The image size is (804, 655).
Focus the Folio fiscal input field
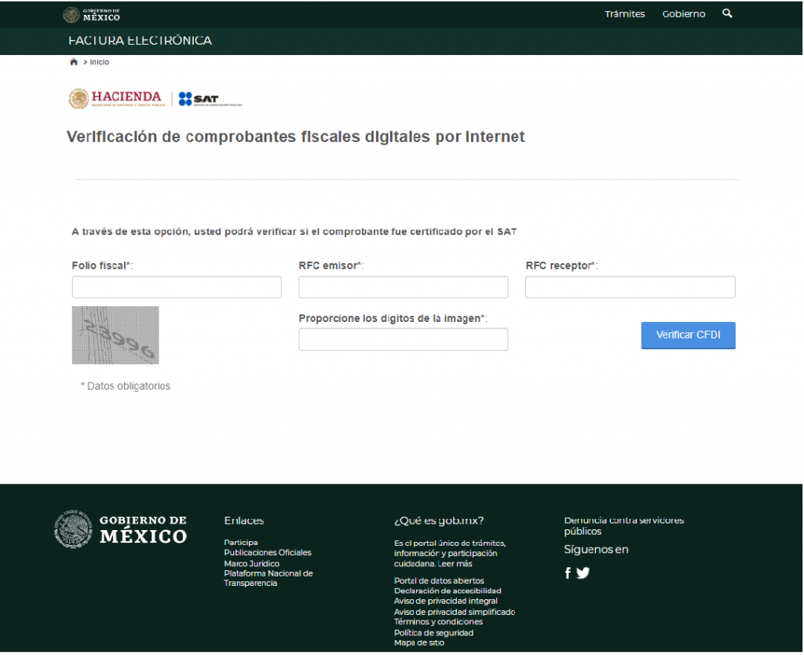pos(177,287)
